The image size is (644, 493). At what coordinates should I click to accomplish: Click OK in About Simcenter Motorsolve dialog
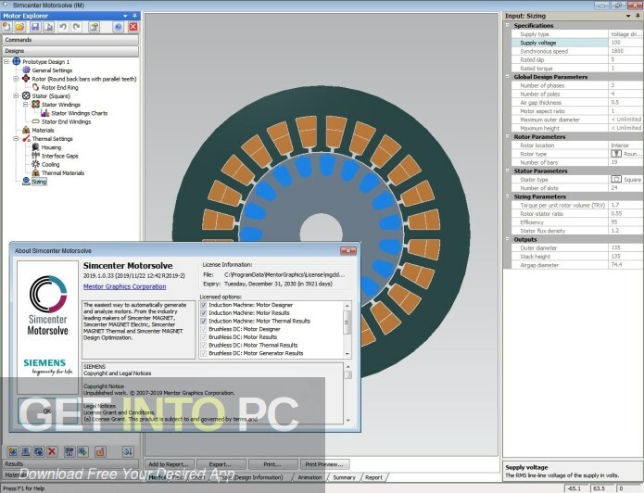[x=47, y=411]
